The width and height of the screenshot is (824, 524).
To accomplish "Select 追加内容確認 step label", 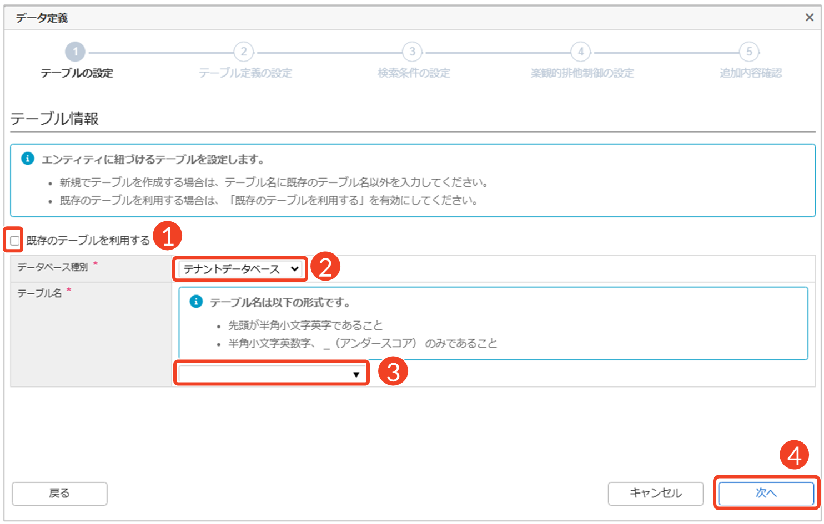I will tap(750, 73).
